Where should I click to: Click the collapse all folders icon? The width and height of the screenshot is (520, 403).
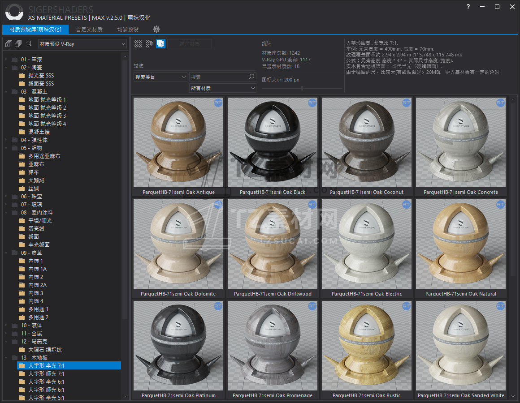coord(18,44)
